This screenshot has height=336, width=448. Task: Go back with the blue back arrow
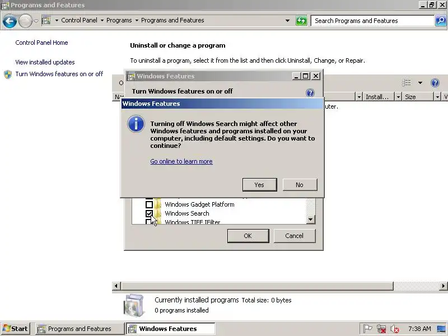(10, 21)
